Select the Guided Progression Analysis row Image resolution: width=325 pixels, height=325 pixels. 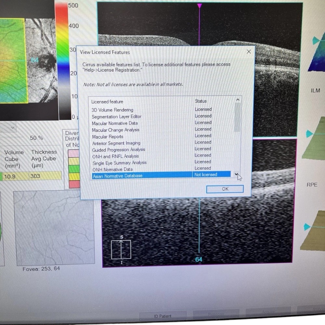[161, 149]
